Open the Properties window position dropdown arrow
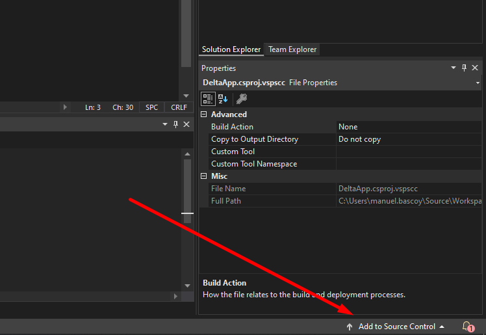The width and height of the screenshot is (486, 335). pos(454,68)
